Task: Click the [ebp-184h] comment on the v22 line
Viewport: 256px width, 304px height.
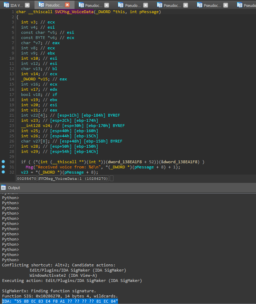Action: [93, 115]
